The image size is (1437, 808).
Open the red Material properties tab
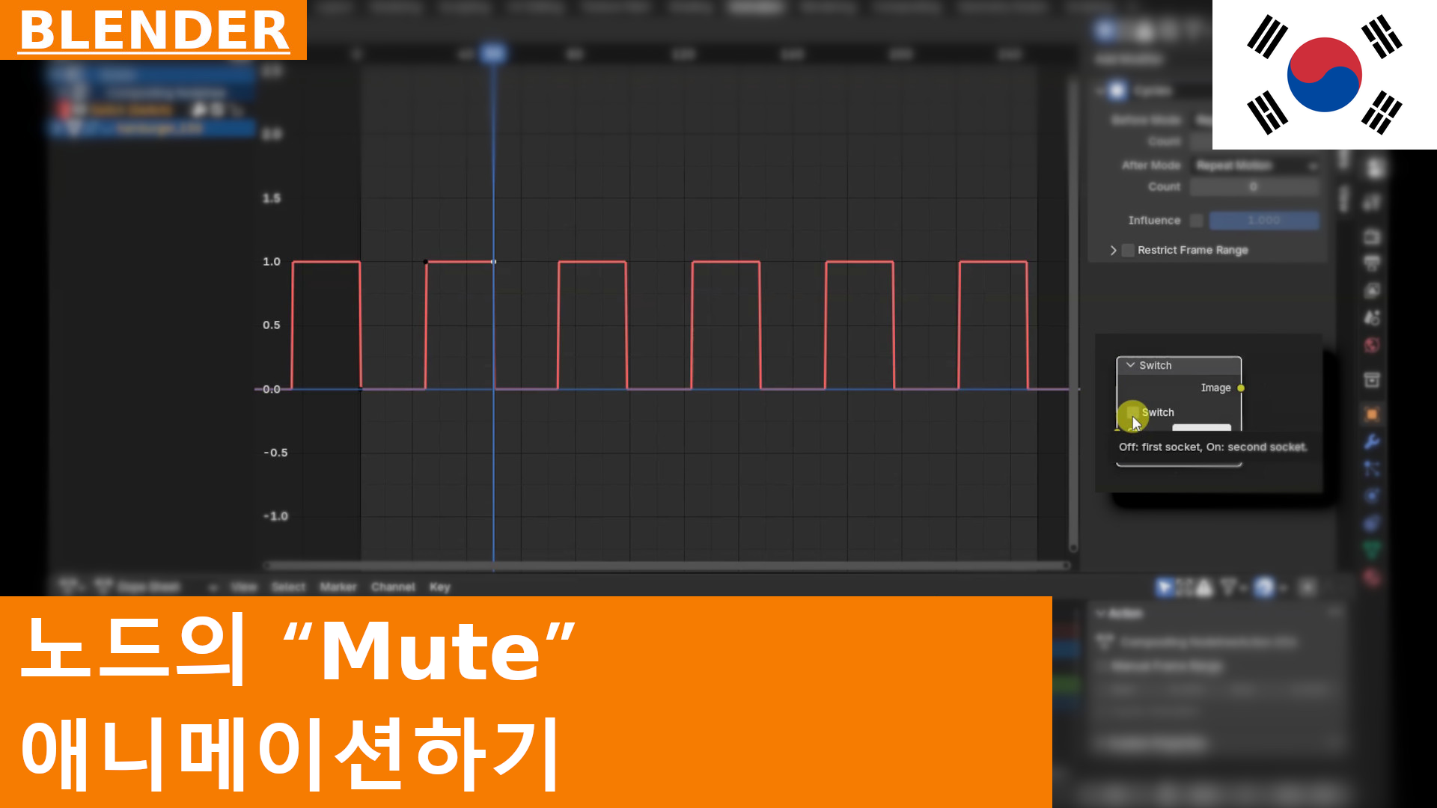pos(1372,577)
